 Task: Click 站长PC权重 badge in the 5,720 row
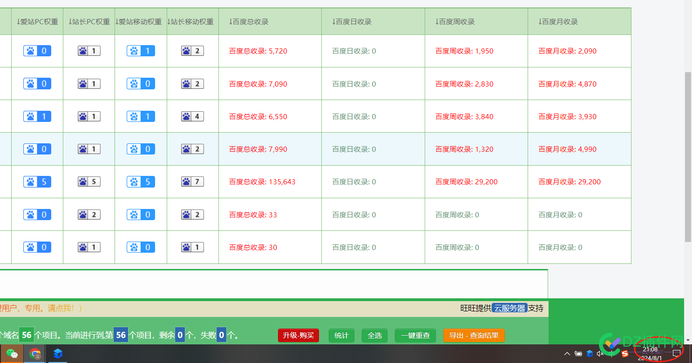tap(89, 51)
